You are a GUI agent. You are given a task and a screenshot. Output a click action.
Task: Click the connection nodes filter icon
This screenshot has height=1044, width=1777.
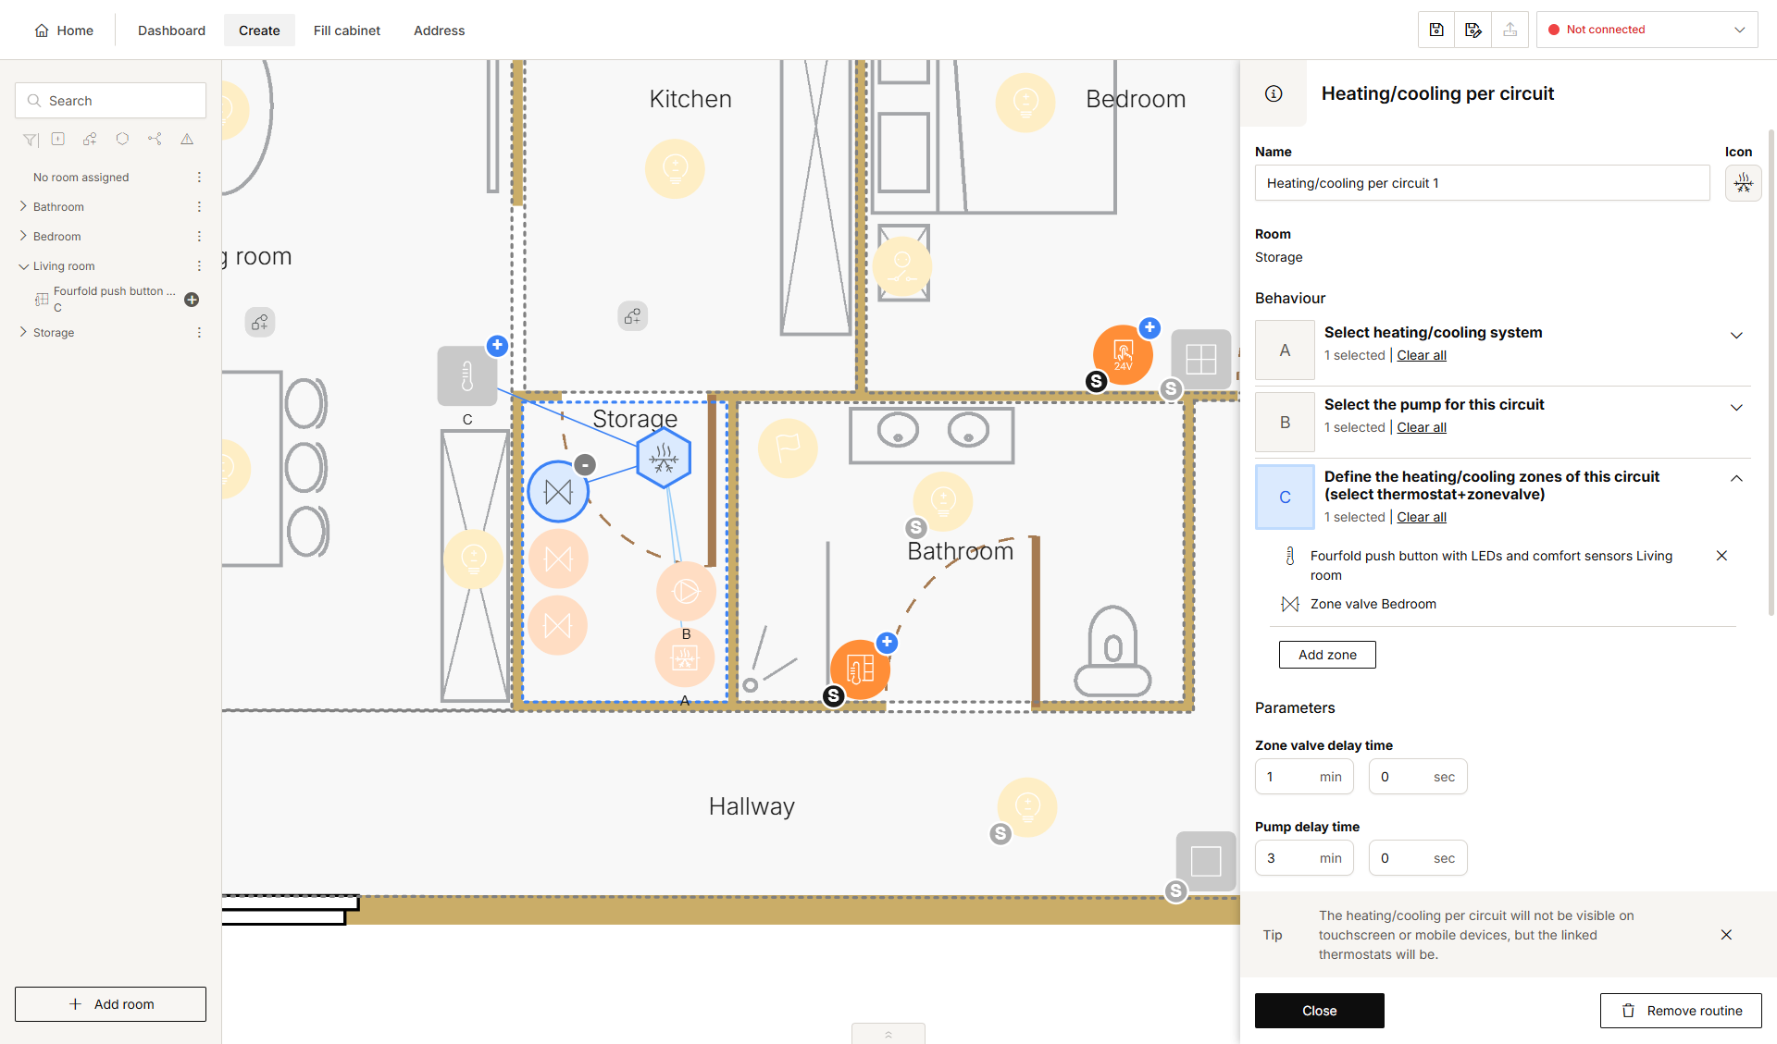tap(155, 139)
